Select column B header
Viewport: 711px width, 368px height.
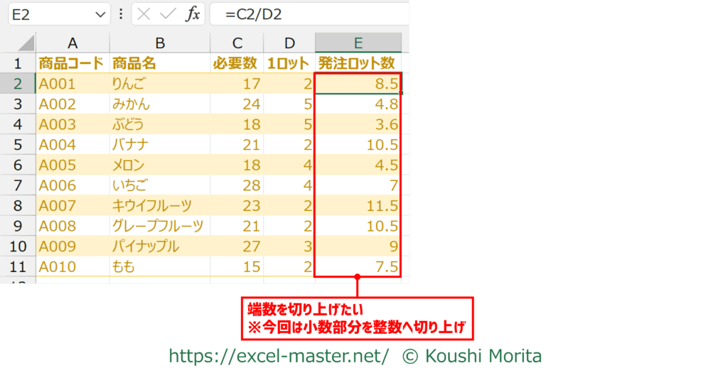point(160,43)
